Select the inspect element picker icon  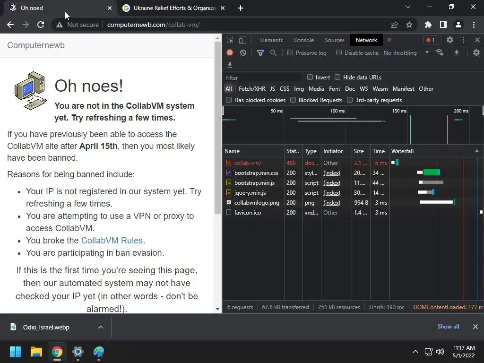tap(230, 40)
